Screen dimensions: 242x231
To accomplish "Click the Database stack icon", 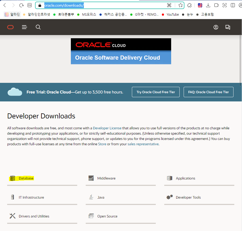I will coord(12,178).
